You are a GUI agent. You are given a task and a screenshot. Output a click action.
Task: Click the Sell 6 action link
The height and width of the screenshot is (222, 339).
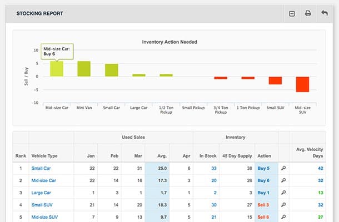tap(263, 217)
